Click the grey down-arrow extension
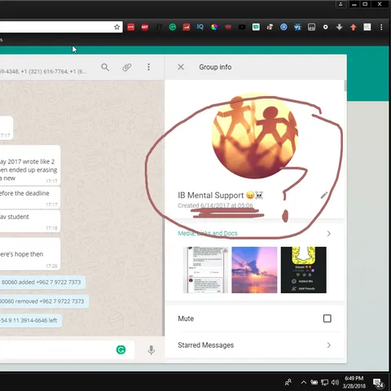Screen dimensions: 391x391 click(x=340, y=27)
